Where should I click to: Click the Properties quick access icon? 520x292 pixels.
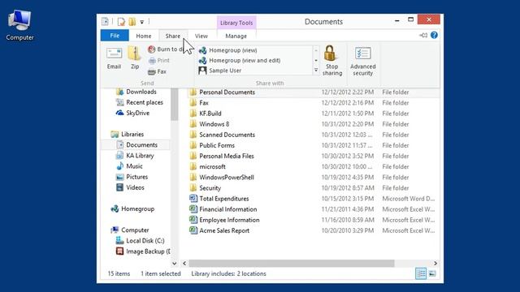(x=121, y=22)
